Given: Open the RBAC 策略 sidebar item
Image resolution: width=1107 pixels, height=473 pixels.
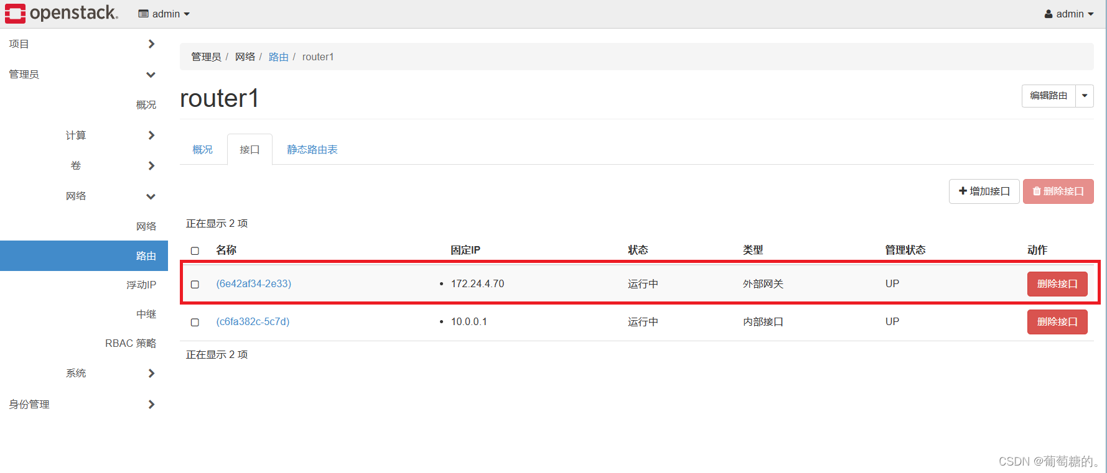Looking at the screenshot, I should (x=131, y=343).
